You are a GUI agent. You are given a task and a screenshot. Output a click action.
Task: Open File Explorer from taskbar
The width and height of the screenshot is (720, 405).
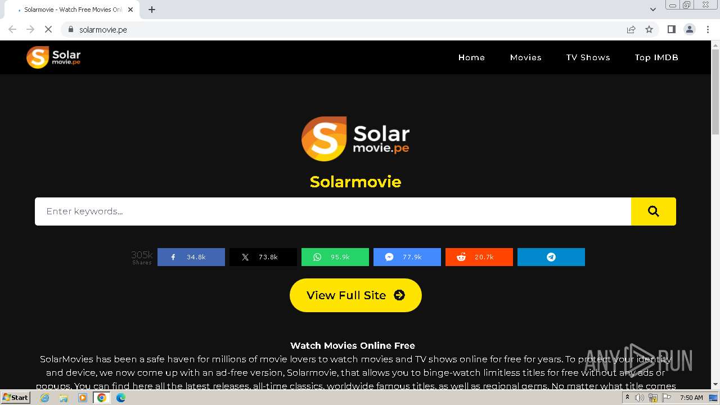point(64,398)
